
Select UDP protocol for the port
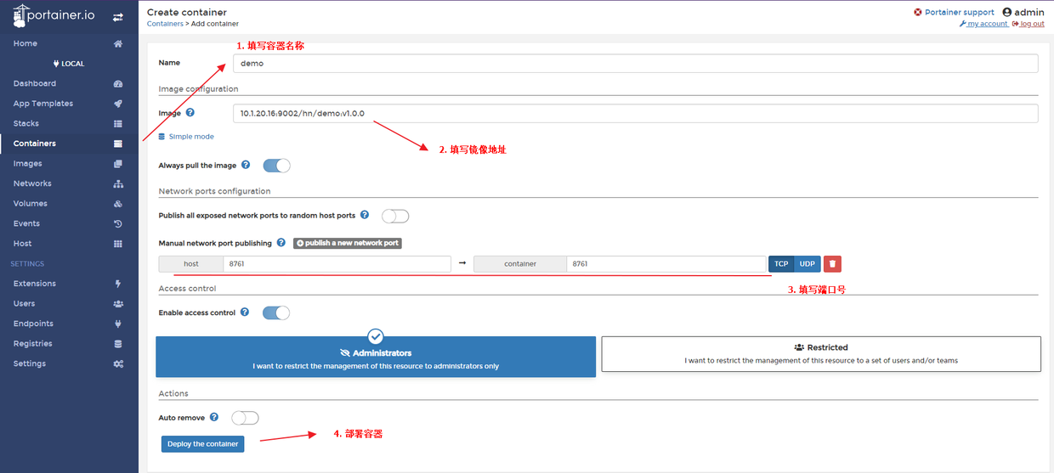[x=807, y=264]
